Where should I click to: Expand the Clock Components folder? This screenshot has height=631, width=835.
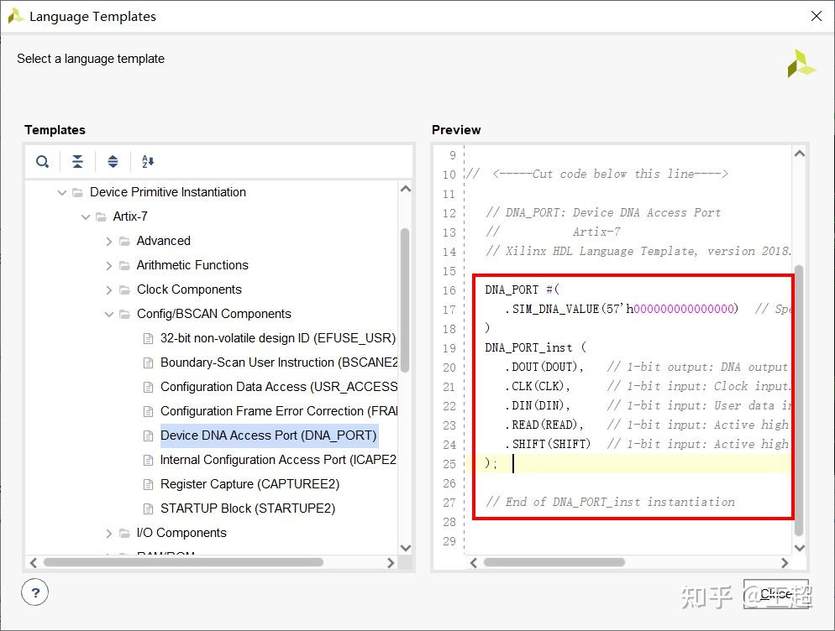click(108, 290)
